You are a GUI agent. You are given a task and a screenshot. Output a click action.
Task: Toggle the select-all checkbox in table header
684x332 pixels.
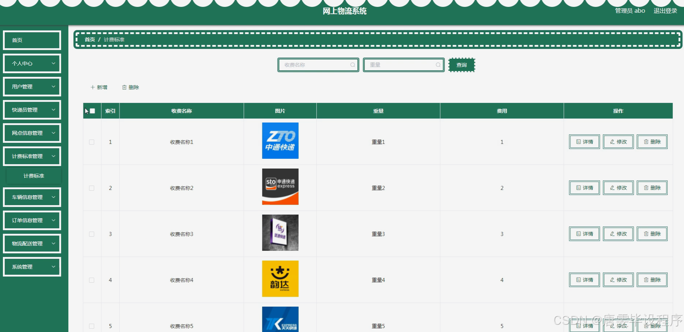click(x=92, y=111)
